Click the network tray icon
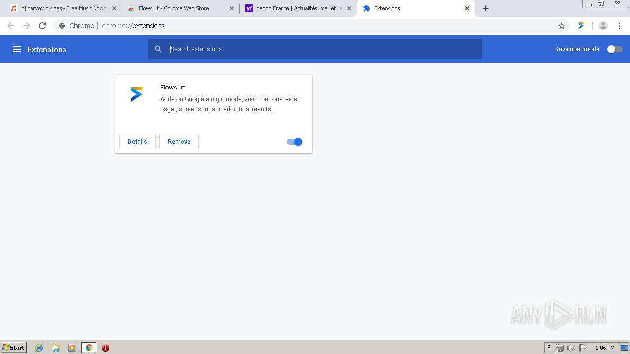630x354 pixels. click(x=560, y=348)
